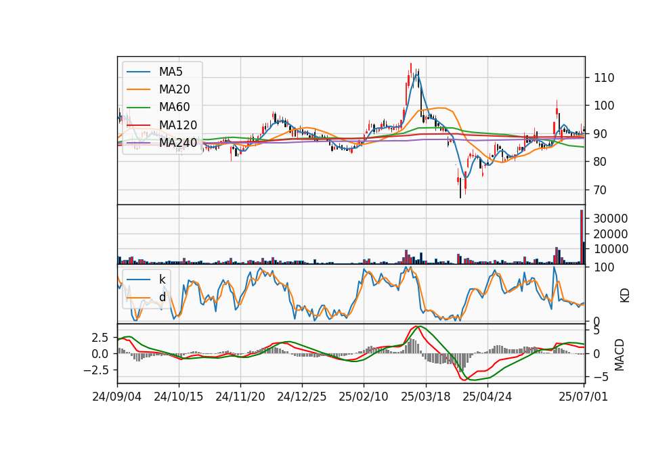Click the 24/09/04 date axis label
Image resolution: width=650 pixels, height=467 pixels.
(117, 397)
